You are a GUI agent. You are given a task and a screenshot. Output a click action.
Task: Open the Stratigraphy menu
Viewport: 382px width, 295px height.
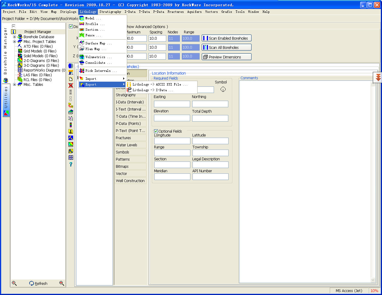pyautogui.click(x=110, y=12)
